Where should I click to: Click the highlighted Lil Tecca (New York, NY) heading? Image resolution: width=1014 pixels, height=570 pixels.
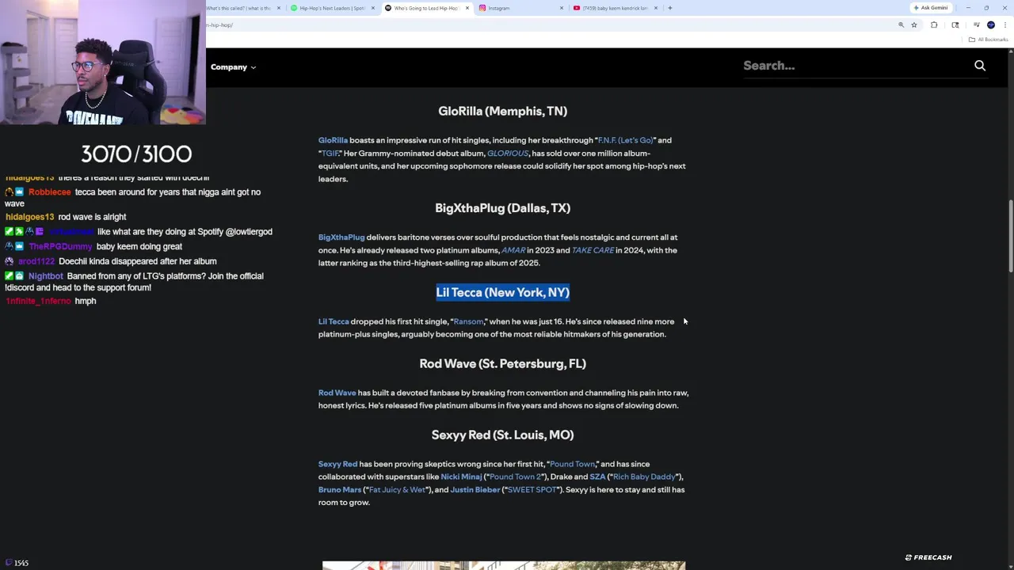503,292
